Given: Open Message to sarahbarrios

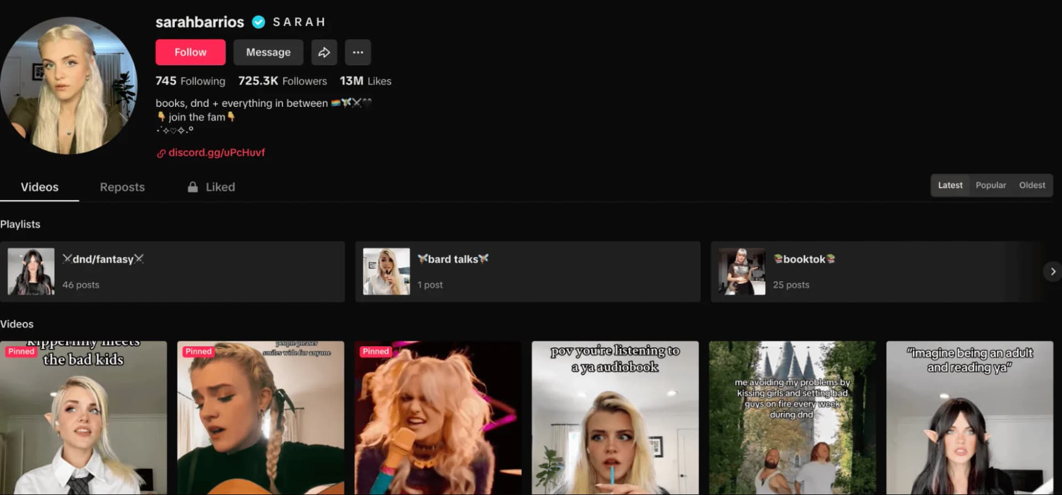Looking at the screenshot, I should tap(268, 53).
